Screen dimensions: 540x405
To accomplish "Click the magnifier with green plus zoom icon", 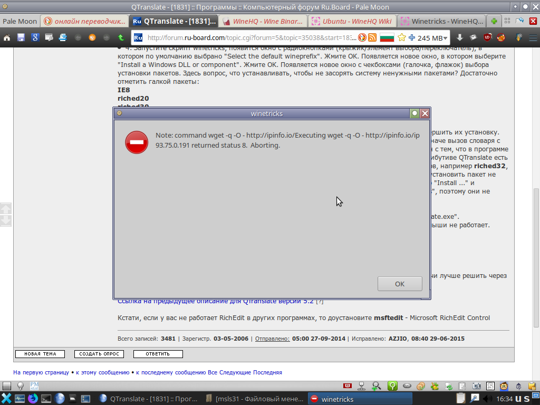I will [376, 386].
